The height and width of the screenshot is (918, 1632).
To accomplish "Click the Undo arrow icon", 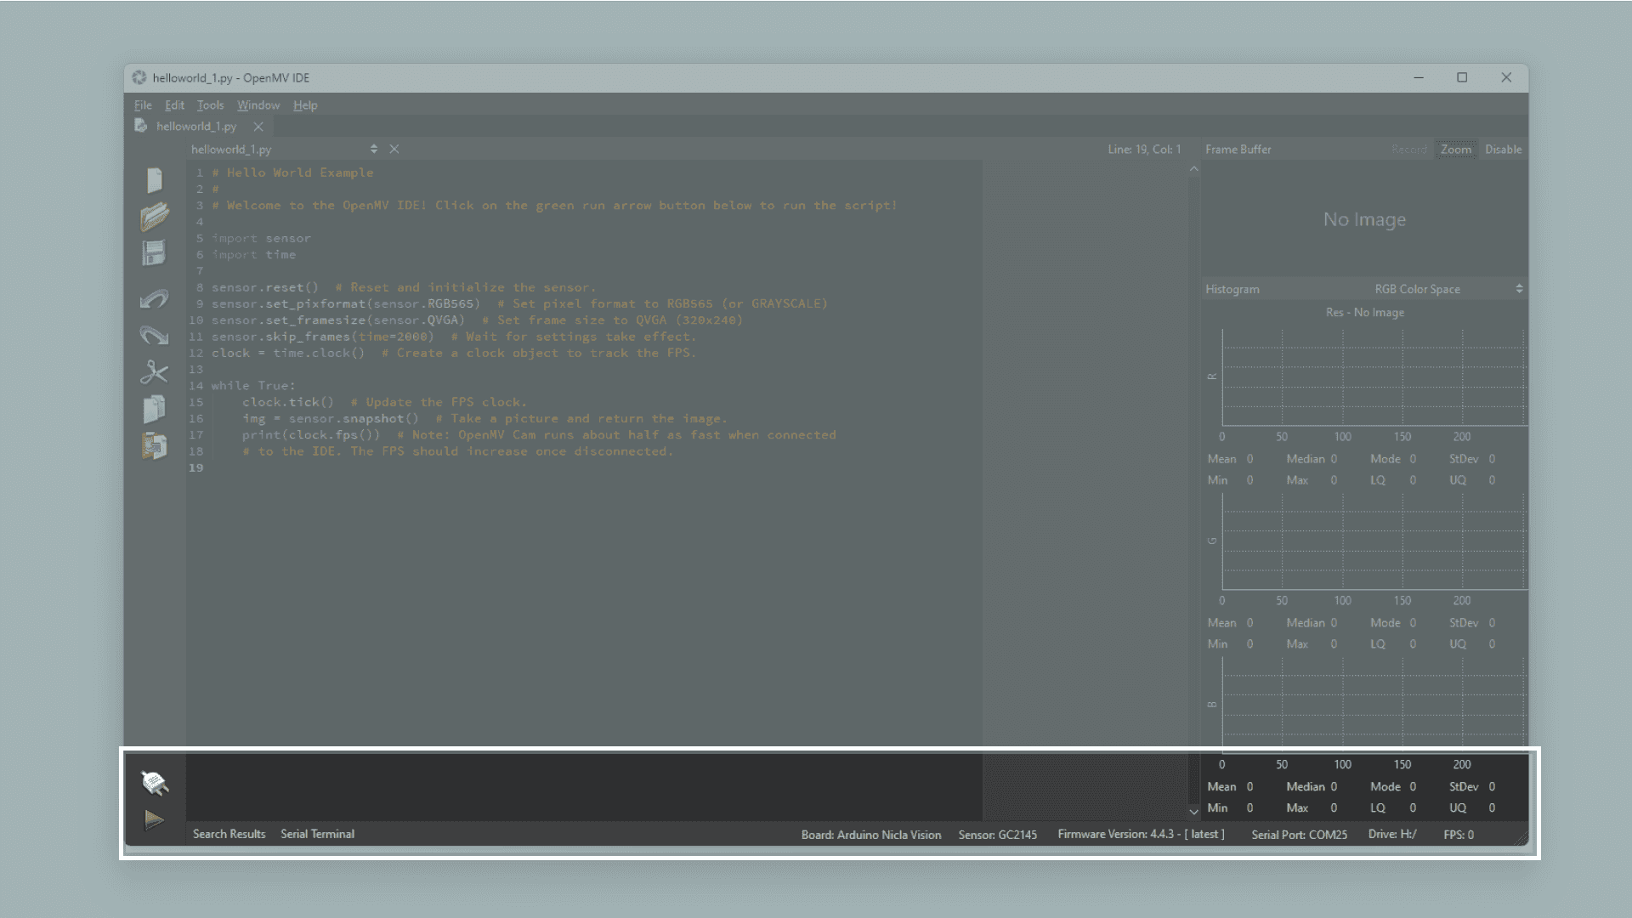I will click(x=154, y=299).
